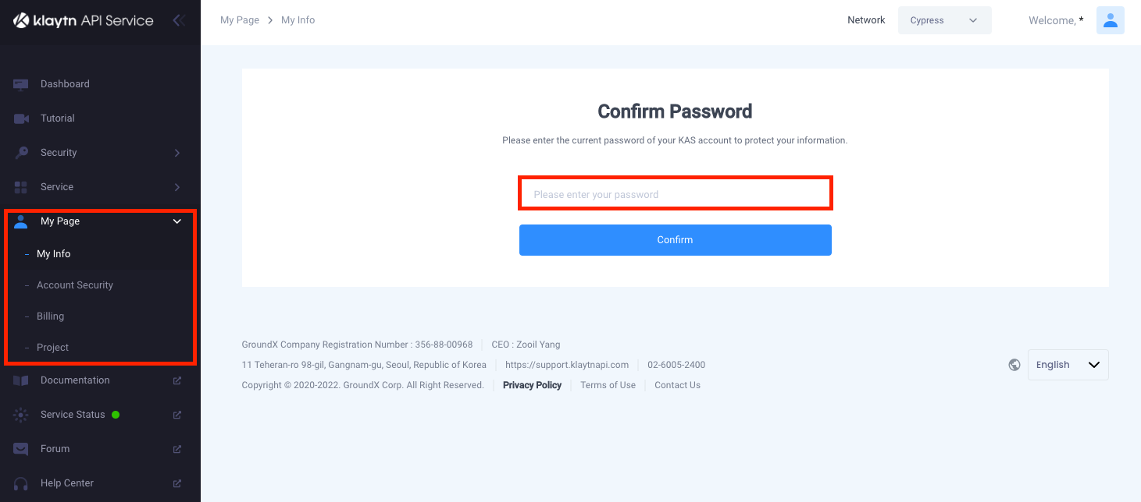Collapse sidebar with double chevron icon
This screenshot has height=502, width=1141.
[178, 20]
